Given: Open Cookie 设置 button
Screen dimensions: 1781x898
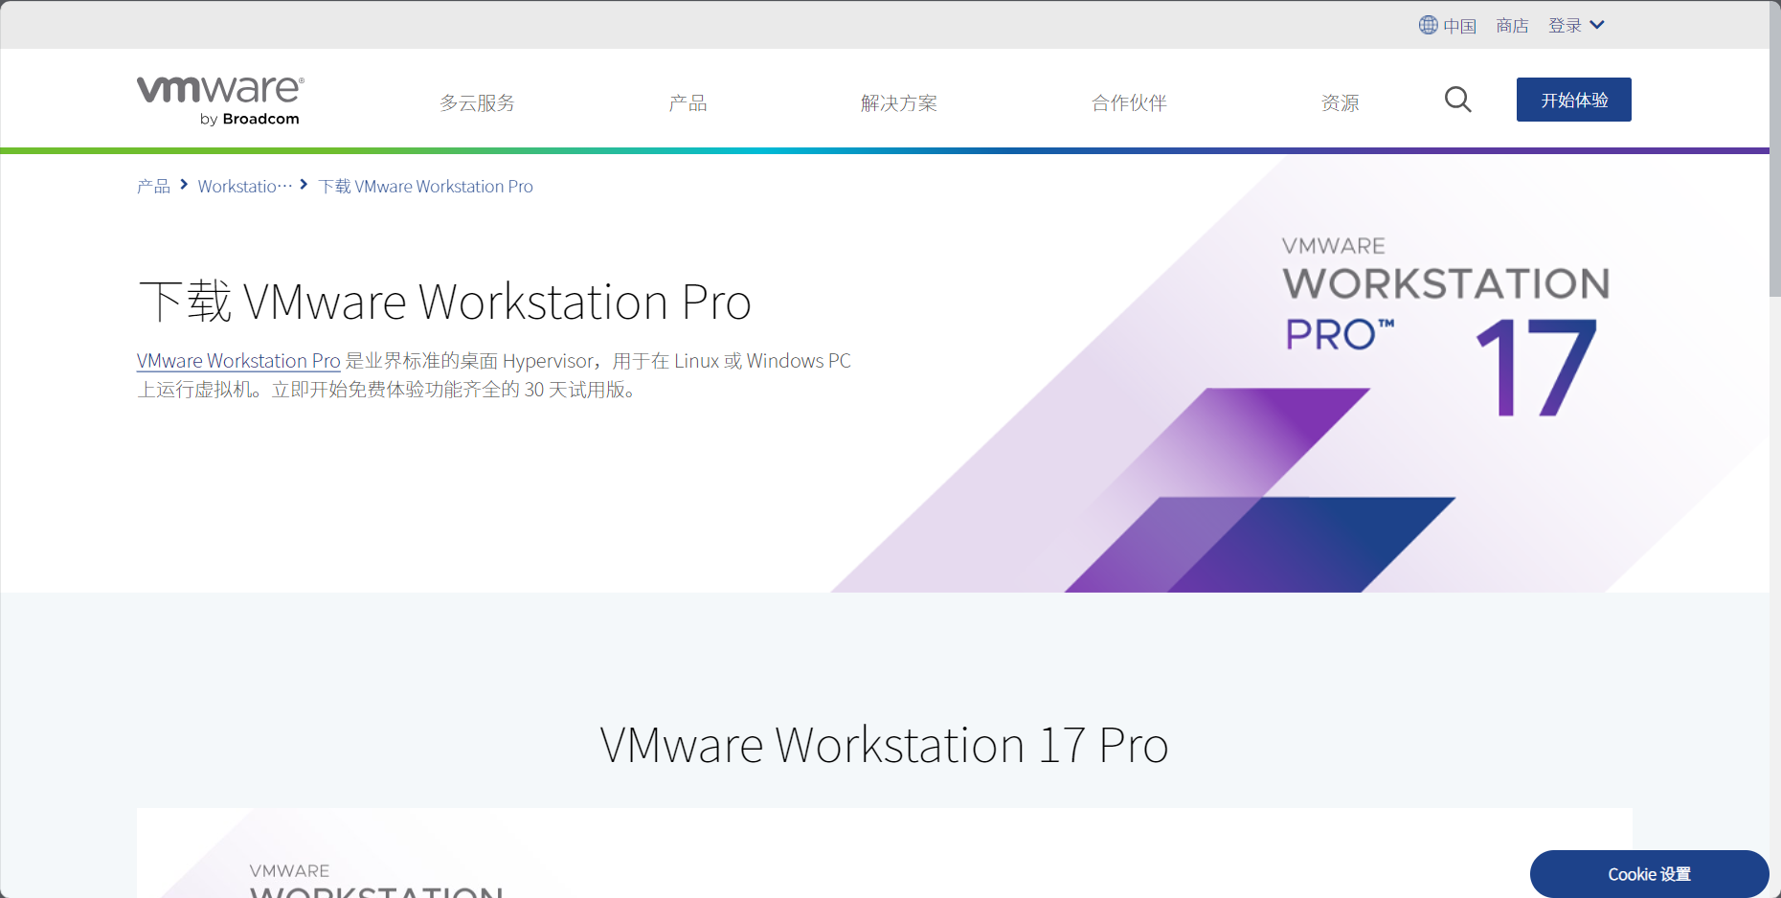Looking at the screenshot, I should pos(1649,874).
